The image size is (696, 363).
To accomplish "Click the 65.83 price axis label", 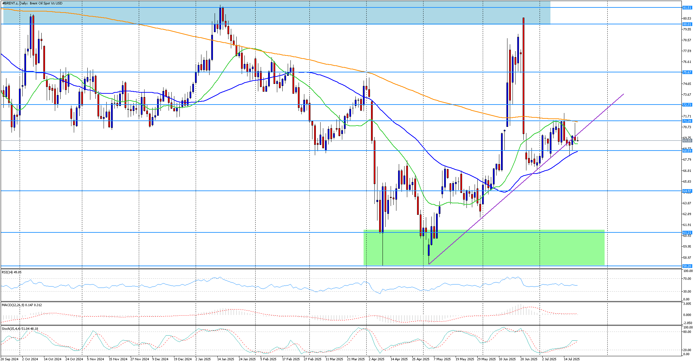I will point(687,181).
